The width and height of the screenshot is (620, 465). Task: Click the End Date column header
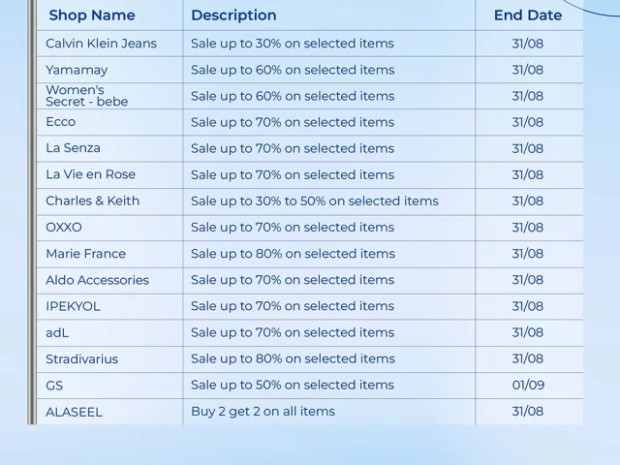point(528,15)
